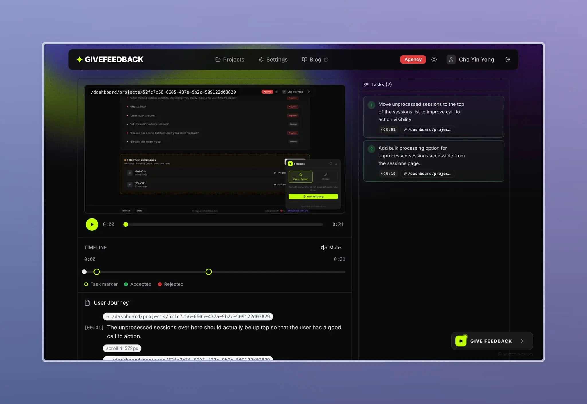Click the User Journey heading
Viewport: 587px width, 404px height.
tap(111, 303)
